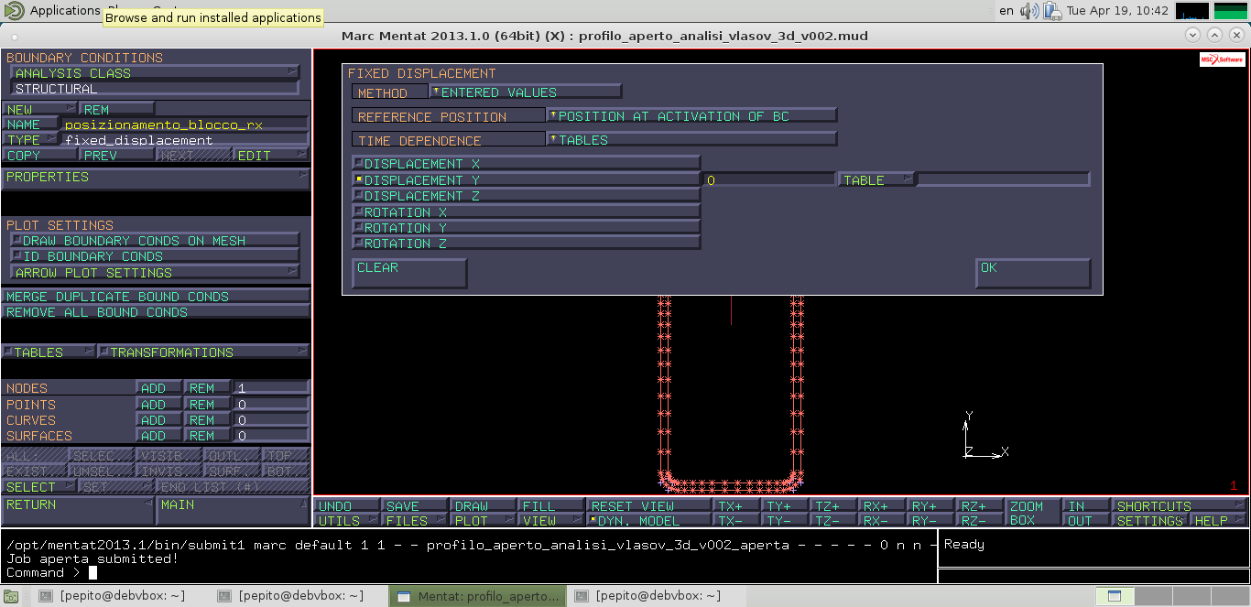Open the HELP menu
Image resolution: width=1251 pixels, height=607 pixels.
(x=1219, y=521)
